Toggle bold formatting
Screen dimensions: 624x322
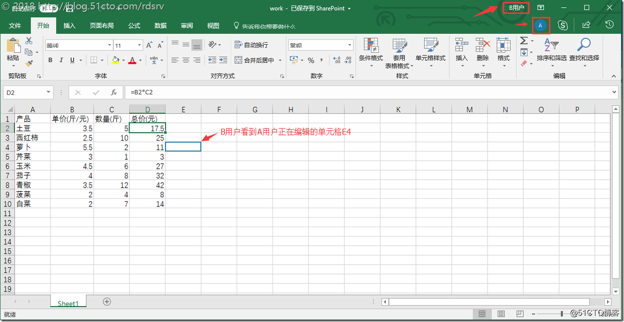(51, 60)
